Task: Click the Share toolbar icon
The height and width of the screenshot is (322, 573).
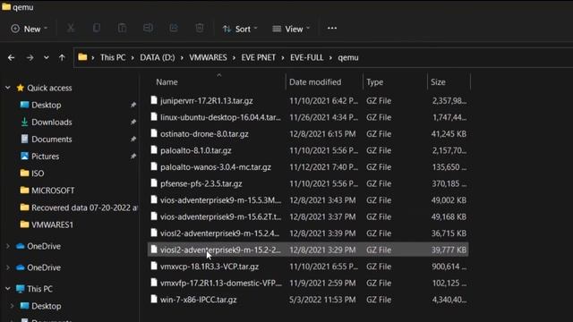Action: 174,28
